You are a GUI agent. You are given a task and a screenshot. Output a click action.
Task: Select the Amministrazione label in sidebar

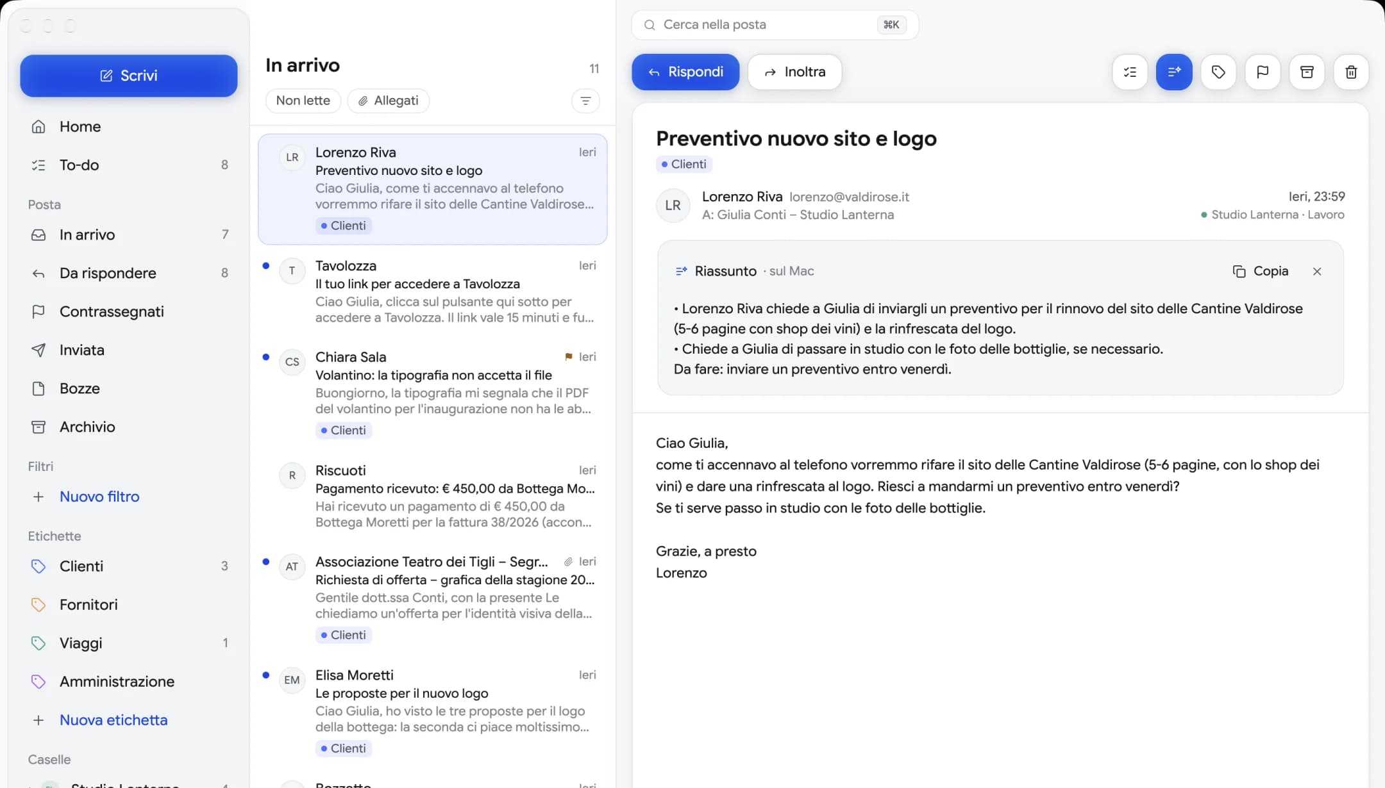[129, 682]
